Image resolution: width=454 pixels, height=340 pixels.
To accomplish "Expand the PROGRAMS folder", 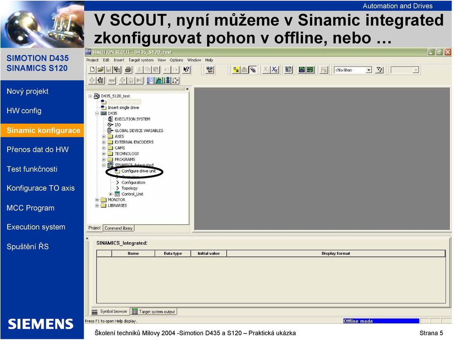I will click(104, 160).
